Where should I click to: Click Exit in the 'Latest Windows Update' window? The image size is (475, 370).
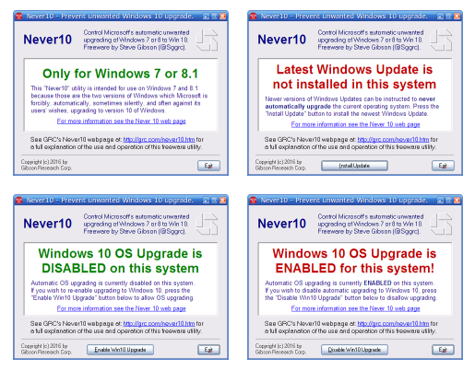443,166
